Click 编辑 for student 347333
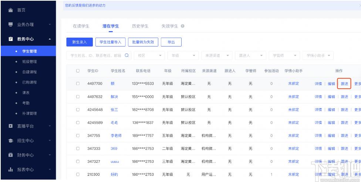This screenshot has height=182, width=361. coord(331,148)
